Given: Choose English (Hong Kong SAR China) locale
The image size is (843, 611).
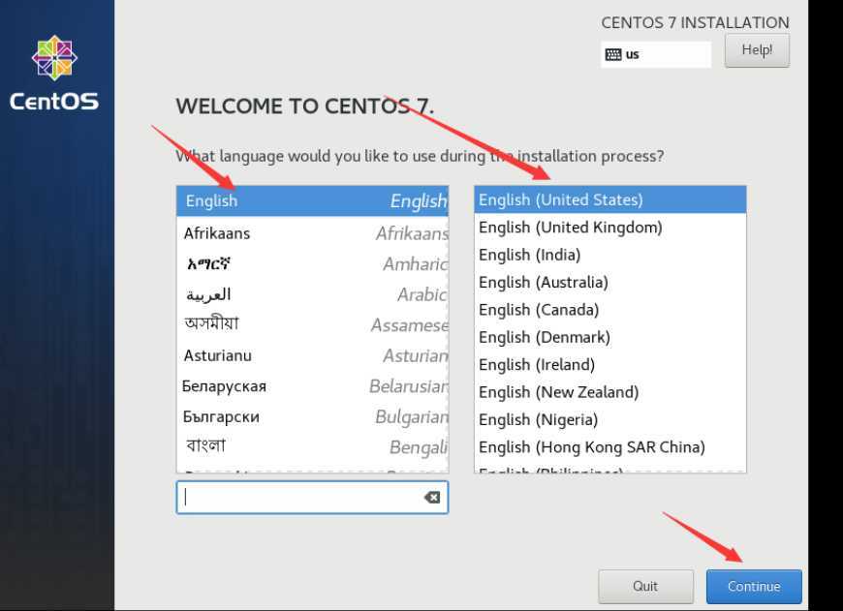Looking at the screenshot, I should click(x=610, y=446).
